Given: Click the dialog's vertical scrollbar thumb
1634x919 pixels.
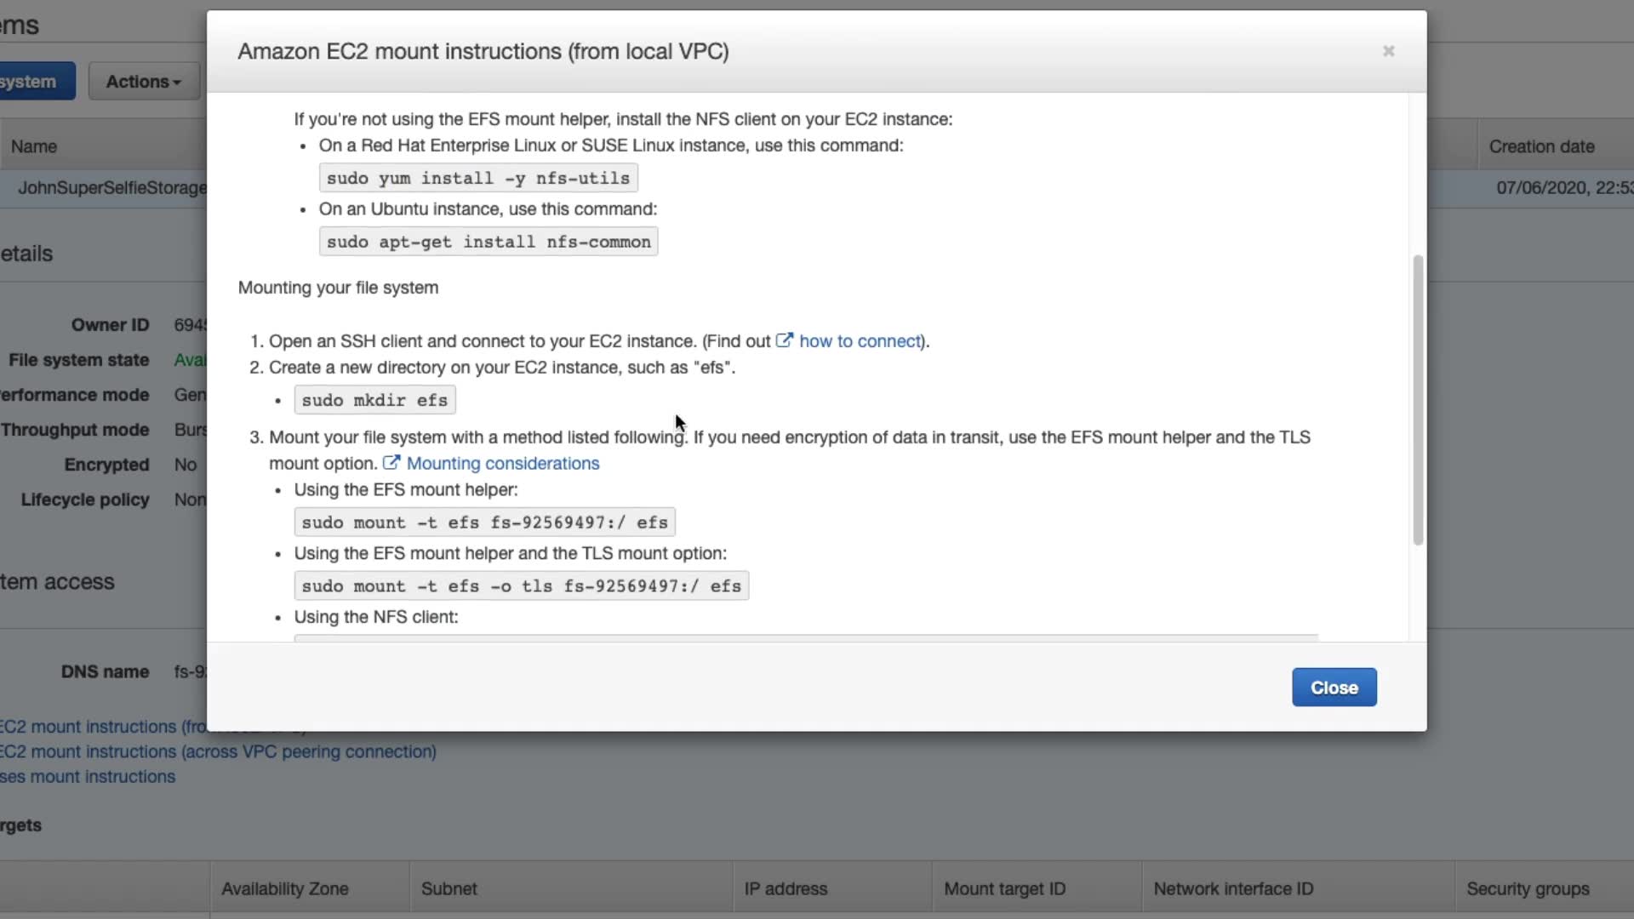Looking at the screenshot, I should coord(1418,400).
